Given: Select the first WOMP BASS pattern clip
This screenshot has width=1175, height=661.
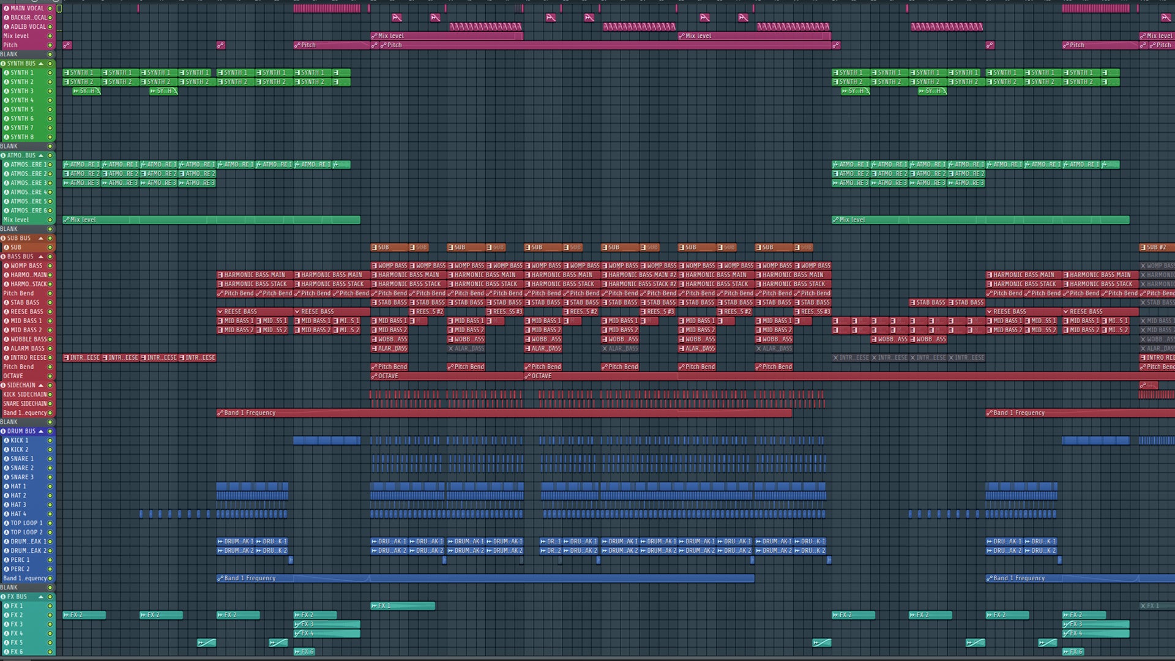Looking at the screenshot, I should (x=389, y=266).
